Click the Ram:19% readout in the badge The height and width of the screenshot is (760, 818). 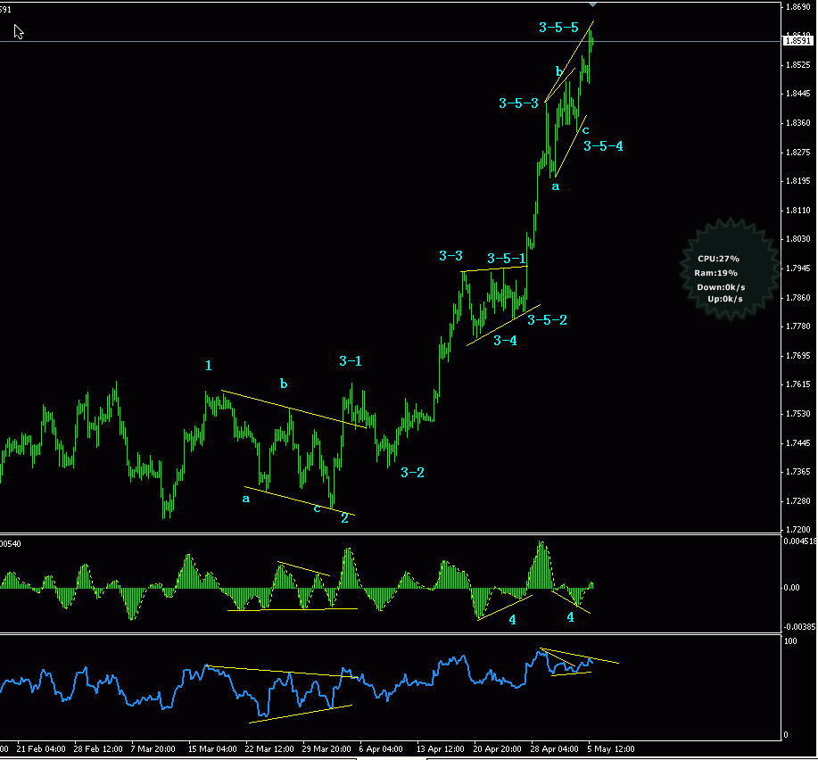click(716, 273)
